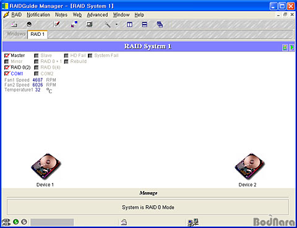Viewport: 297px width, 228px height.
Task: Cascade windows with the overlapping-windows icon
Action: tap(160, 25)
